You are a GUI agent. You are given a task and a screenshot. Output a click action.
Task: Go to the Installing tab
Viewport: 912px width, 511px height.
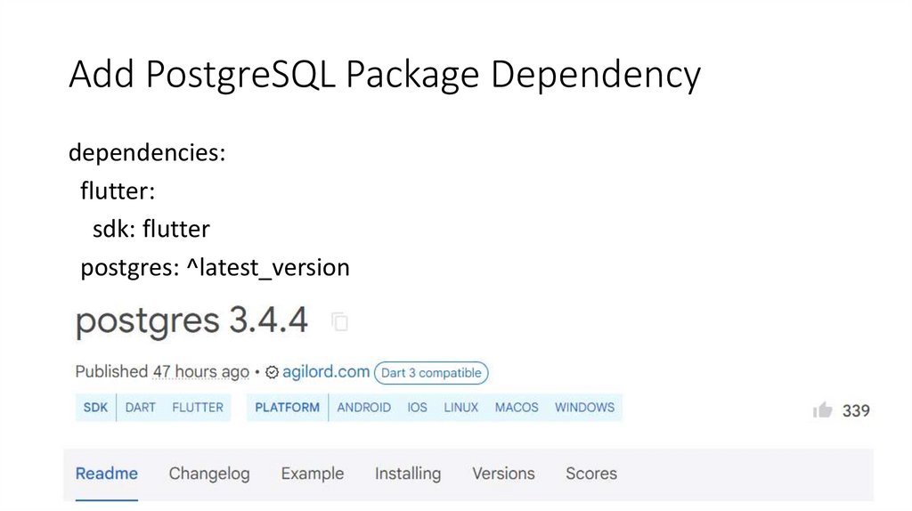408,474
